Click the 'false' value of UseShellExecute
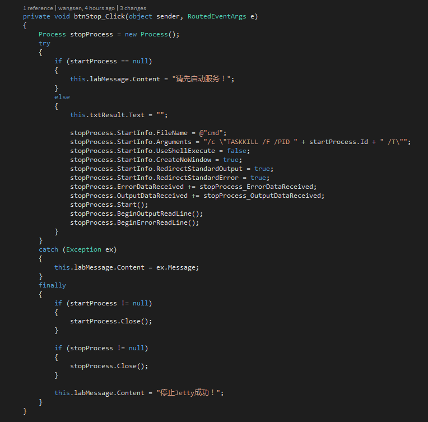The width and height of the screenshot is (428, 422). (236, 151)
